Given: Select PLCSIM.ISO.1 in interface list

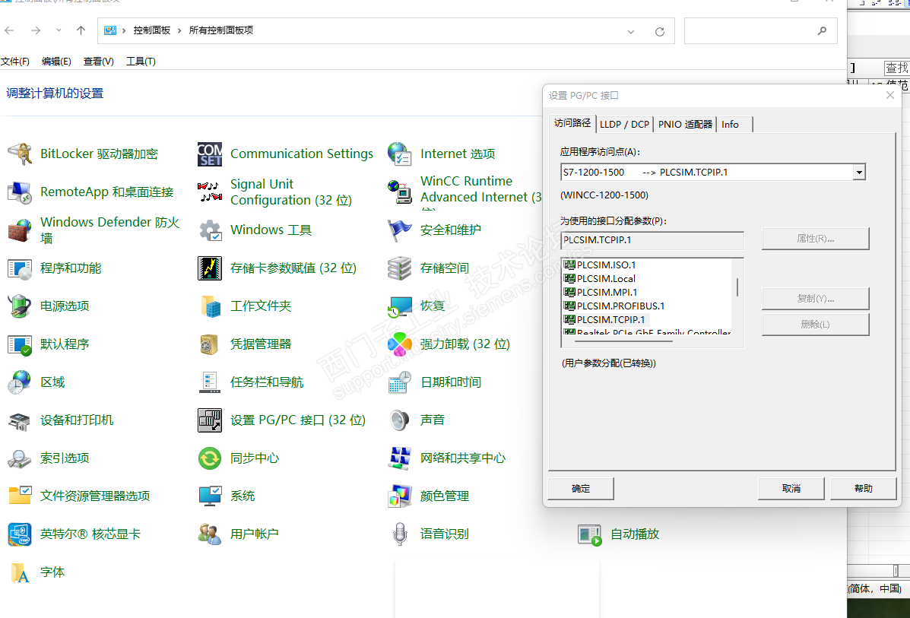Looking at the screenshot, I should [600, 265].
